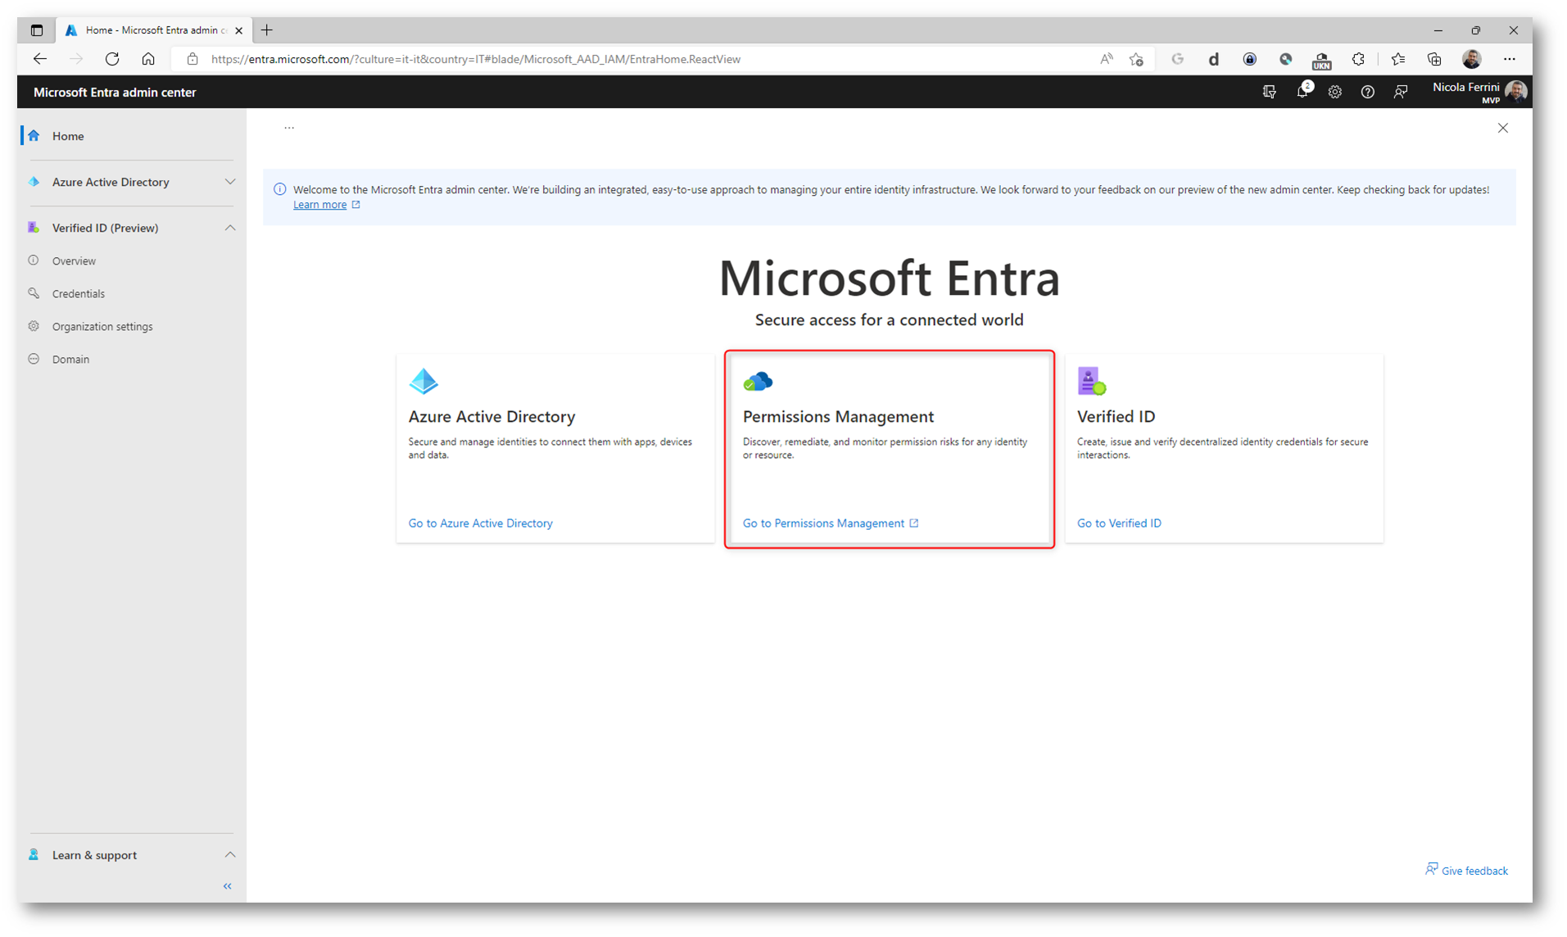Open the tab actions menu icon

click(x=37, y=30)
